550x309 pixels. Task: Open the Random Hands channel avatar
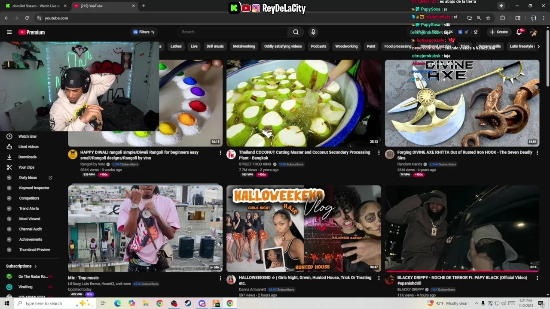[x=390, y=154]
